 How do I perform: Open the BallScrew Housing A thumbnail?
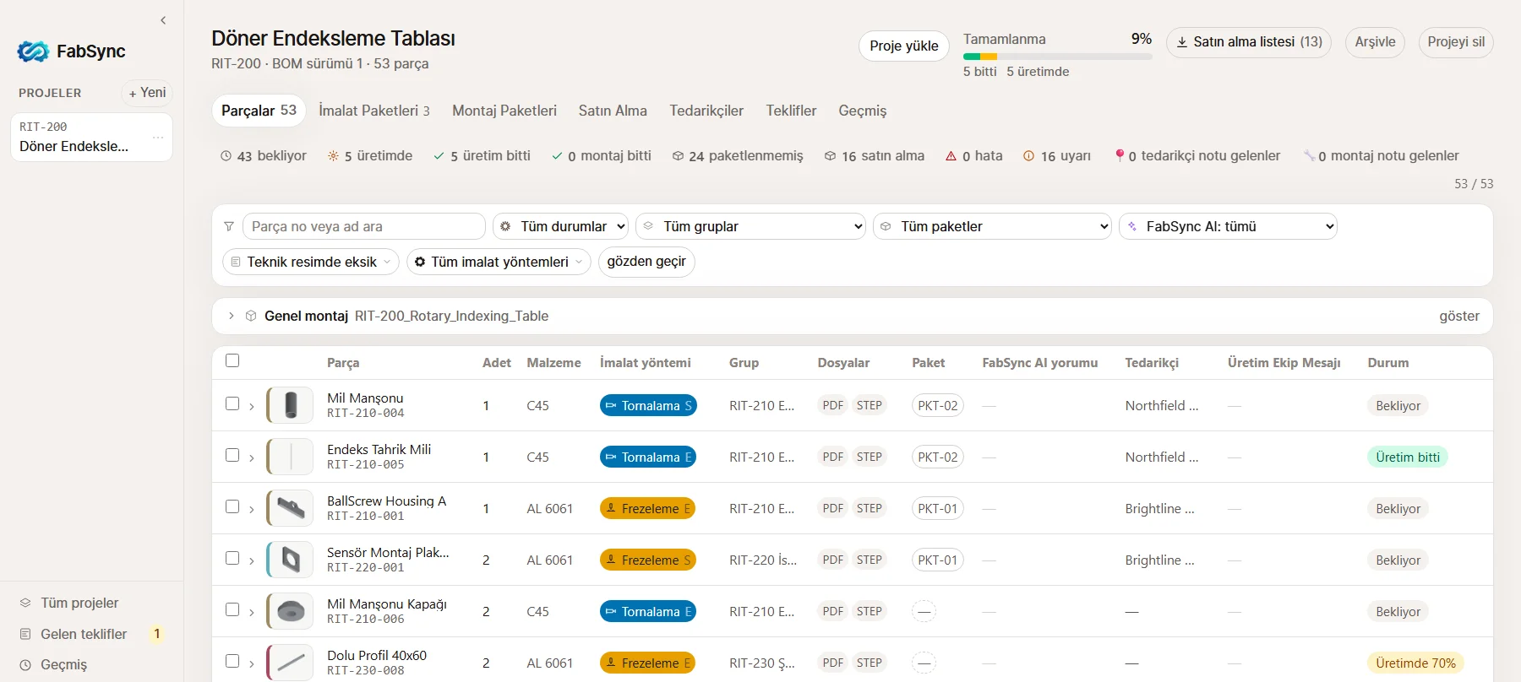291,508
